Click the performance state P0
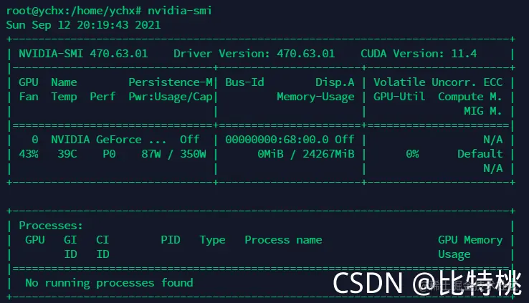Image resolution: width=529 pixels, height=303 pixels. tap(109, 154)
